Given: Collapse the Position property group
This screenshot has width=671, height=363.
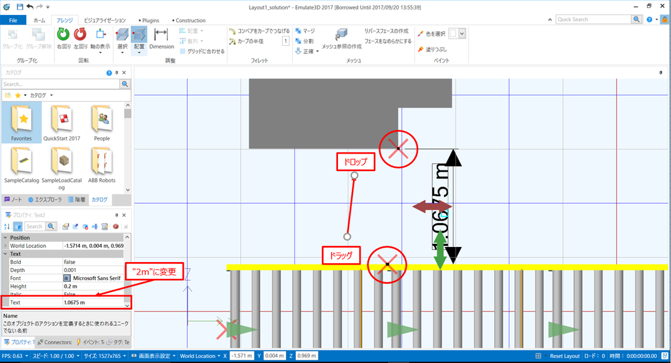Looking at the screenshot, I should coord(6,238).
